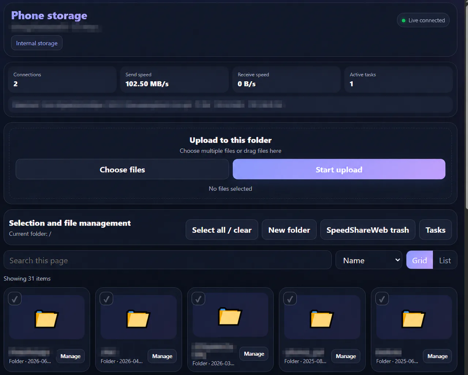Click Manage on the 2026-04 folder
This screenshot has height=375, width=468.
162,356
